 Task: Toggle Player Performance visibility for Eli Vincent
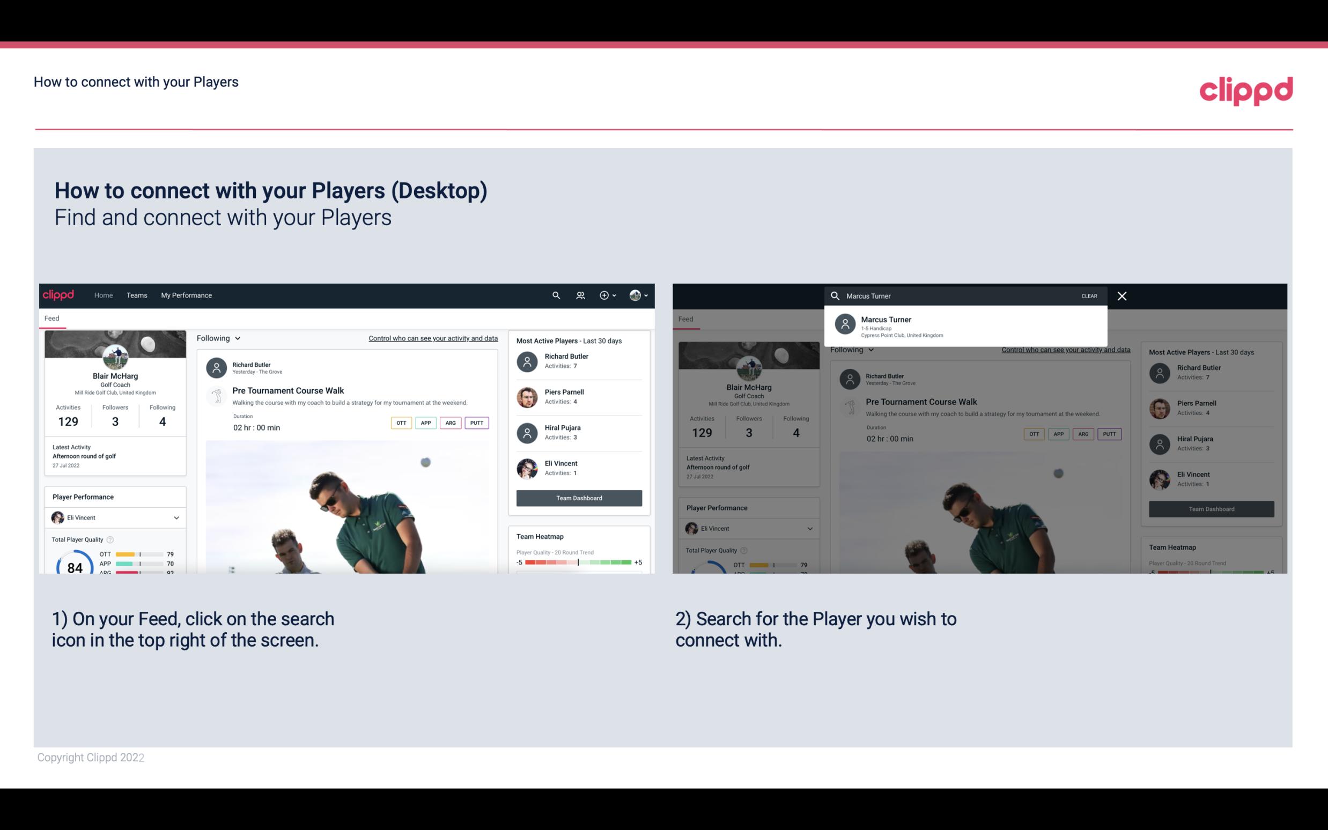click(x=175, y=517)
